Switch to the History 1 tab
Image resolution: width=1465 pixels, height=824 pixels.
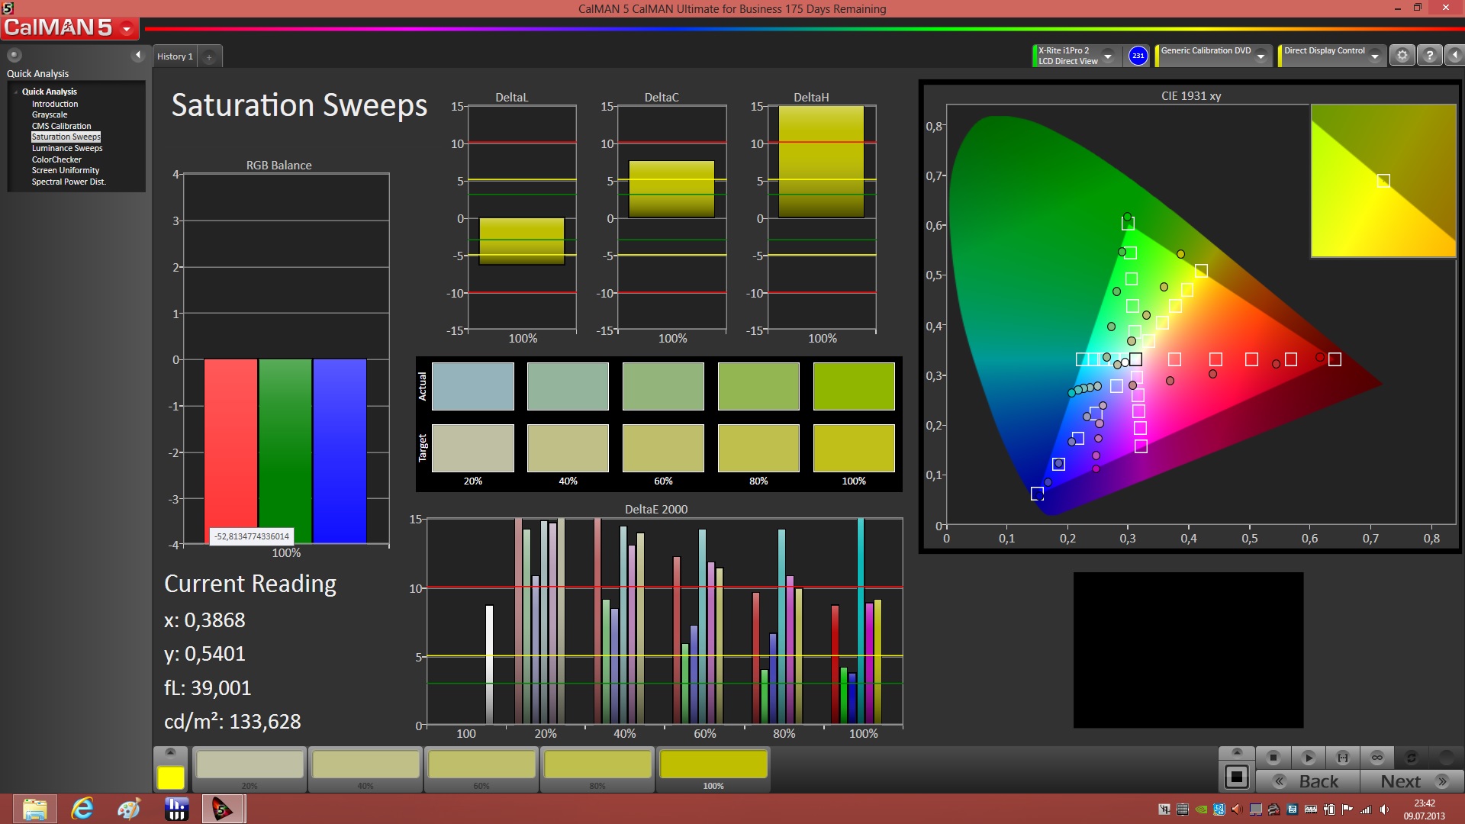click(x=175, y=56)
